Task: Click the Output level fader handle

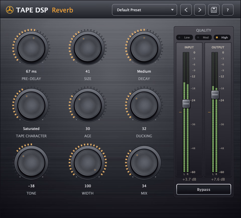Action: pos(215,94)
